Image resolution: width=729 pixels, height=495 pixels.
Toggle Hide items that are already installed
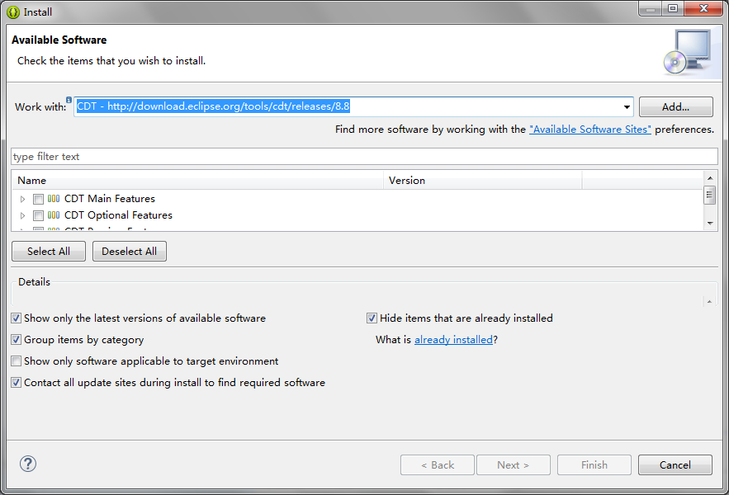pyautogui.click(x=372, y=318)
